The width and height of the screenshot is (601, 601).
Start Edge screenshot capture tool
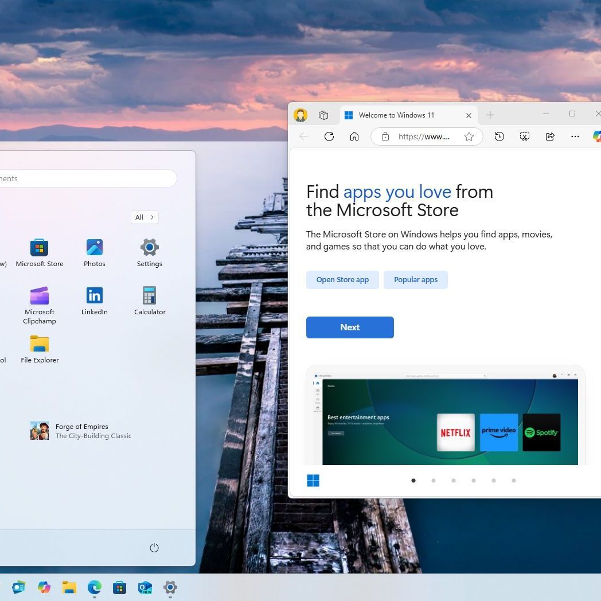pos(524,136)
